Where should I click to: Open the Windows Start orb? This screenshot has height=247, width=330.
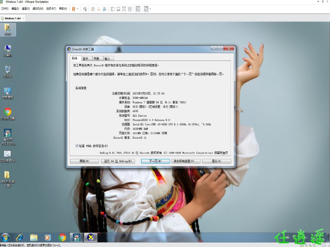(5, 238)
